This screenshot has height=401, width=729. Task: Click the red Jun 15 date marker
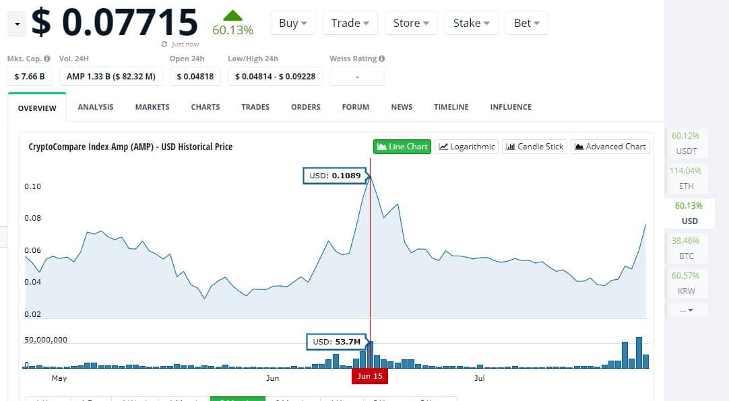click(370, 376)
